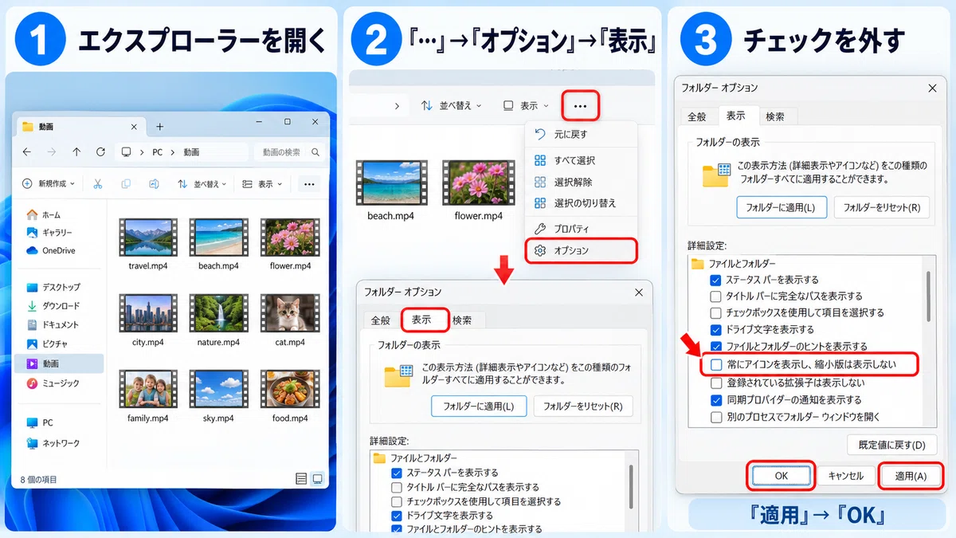Open the 並べ替え dropdown in the middle panel
956x538 pixels.
(x=452, y=106)
